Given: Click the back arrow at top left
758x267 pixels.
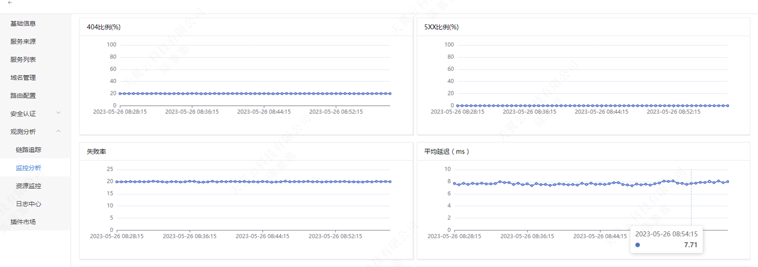Looking at the screenshot, I should 10,3.
